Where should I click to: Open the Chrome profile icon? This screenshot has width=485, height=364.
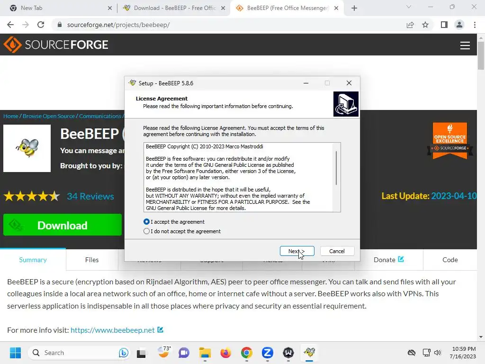[x=459, y=25]
